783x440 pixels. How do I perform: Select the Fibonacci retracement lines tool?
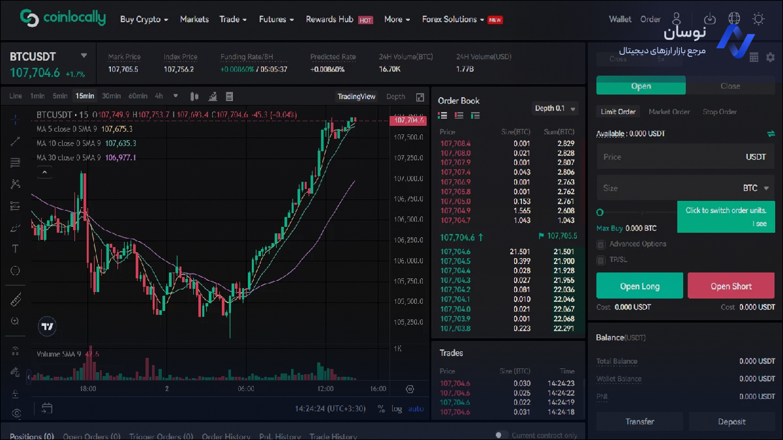point(16,162)
